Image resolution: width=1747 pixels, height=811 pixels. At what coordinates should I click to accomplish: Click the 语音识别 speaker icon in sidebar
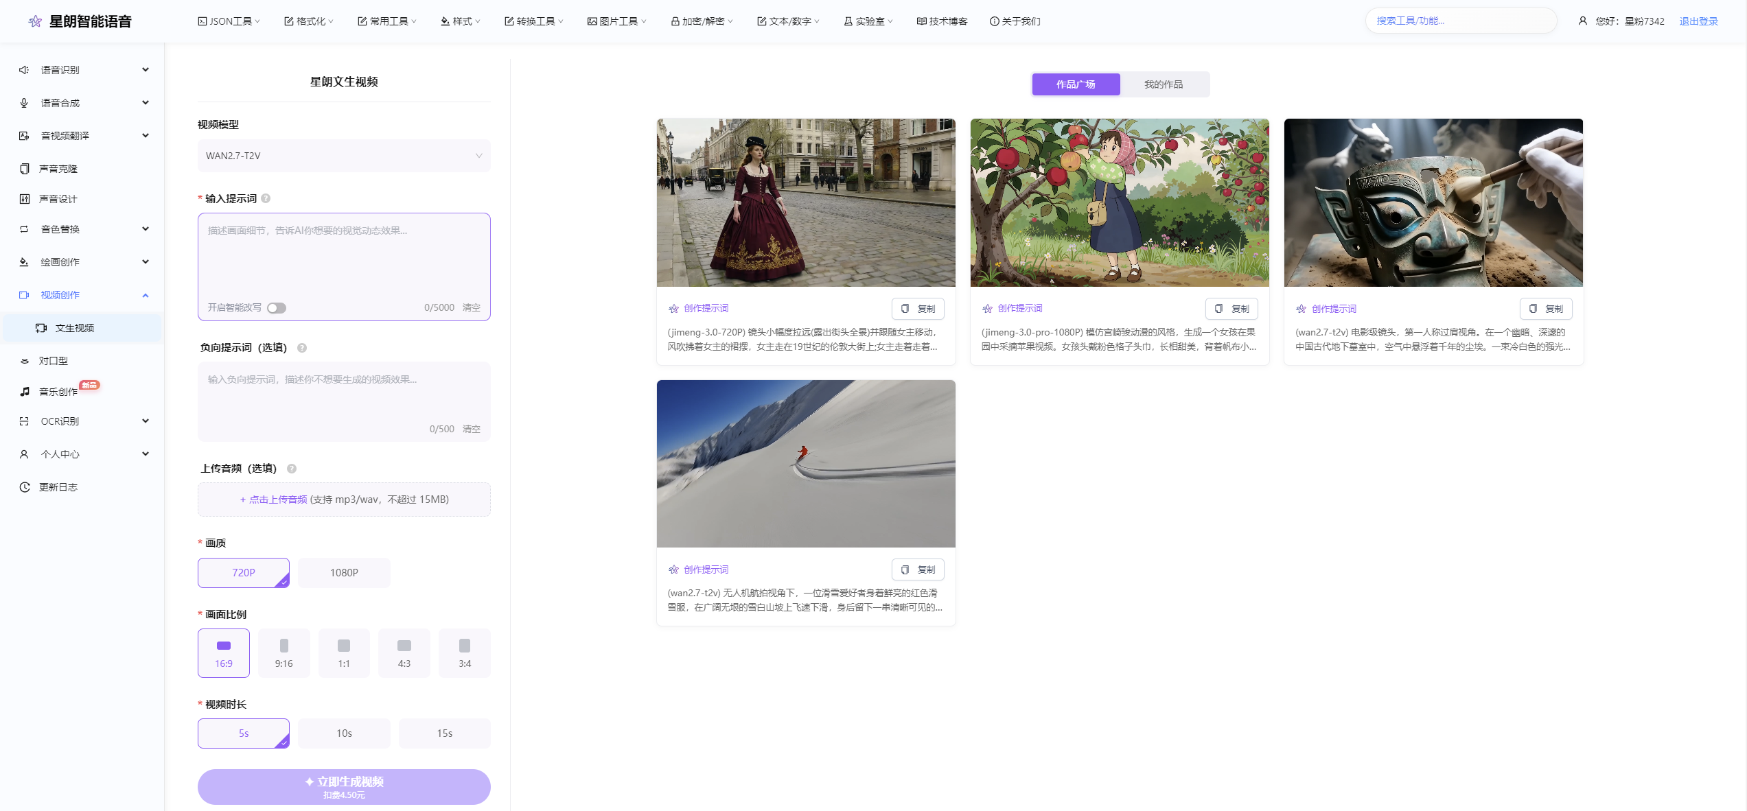(24, 70)
